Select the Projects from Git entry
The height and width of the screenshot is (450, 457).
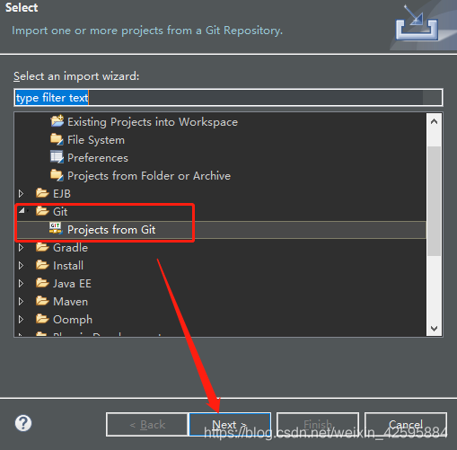111,230
